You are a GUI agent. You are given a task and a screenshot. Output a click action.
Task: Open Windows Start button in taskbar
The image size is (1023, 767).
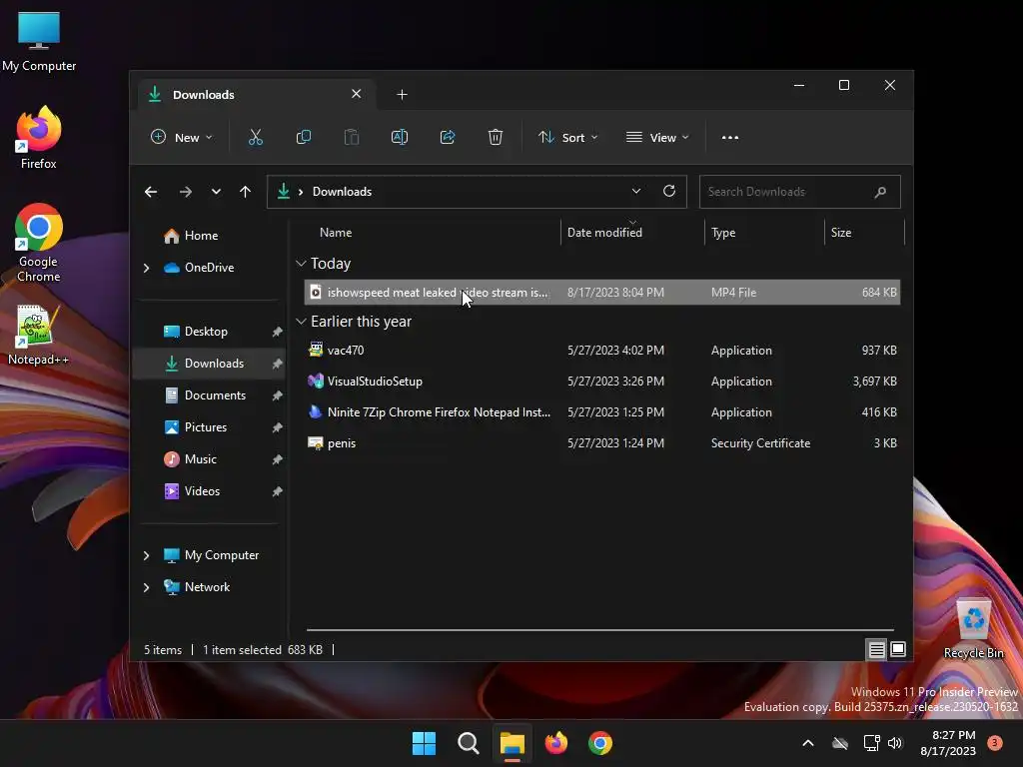click(x=424, y=743)
